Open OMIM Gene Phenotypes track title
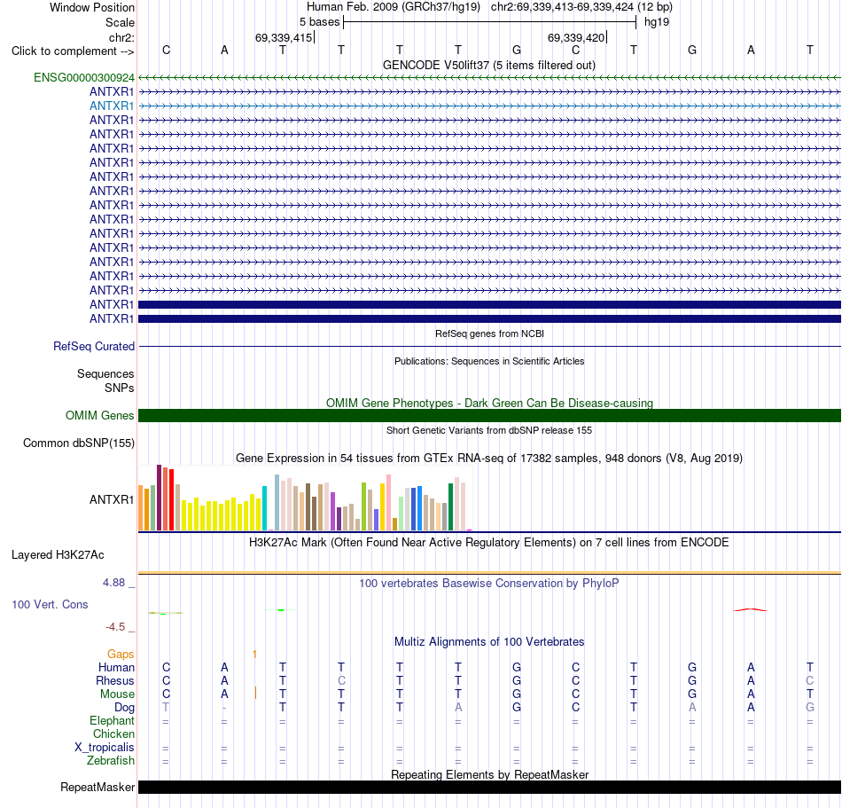This screenshot has height=808, width=842. [489, 403]
